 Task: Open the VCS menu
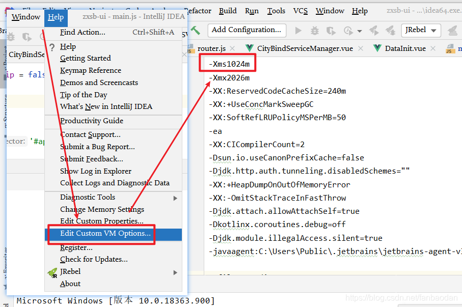point(300,11)
